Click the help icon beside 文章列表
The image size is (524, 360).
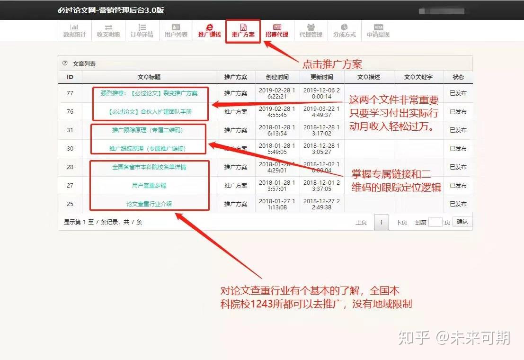pos(65,63)
